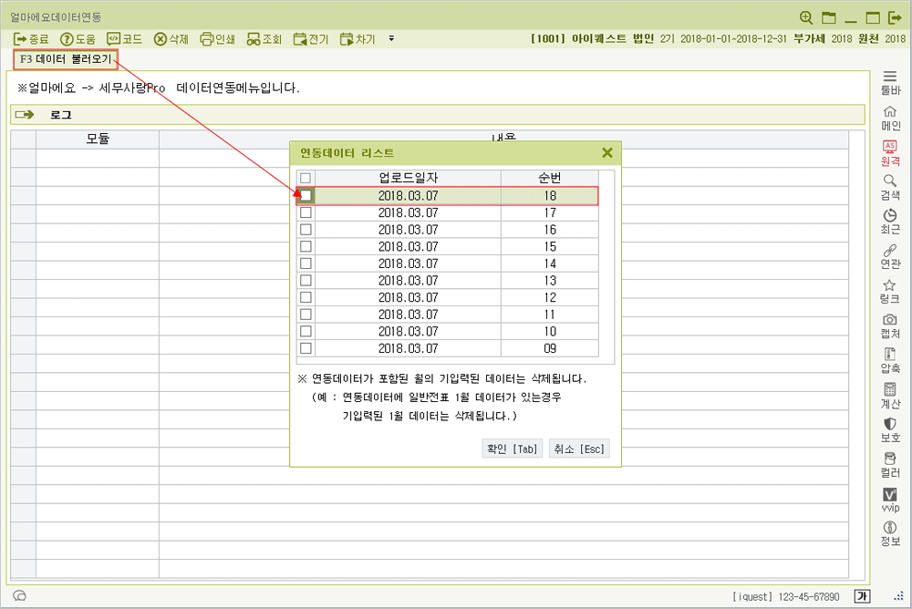Cancel with 취소 [Esc] button

579,449
